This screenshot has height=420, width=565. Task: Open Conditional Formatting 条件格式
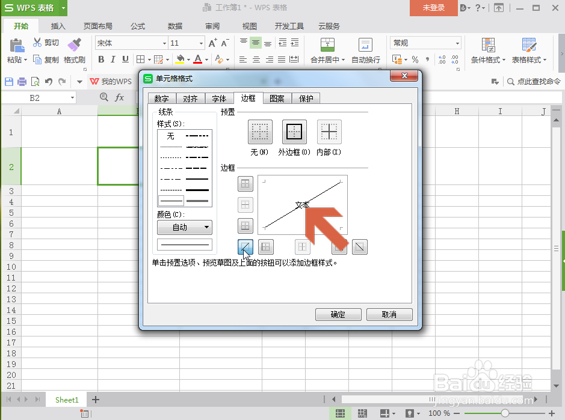[x=488, y=50]
